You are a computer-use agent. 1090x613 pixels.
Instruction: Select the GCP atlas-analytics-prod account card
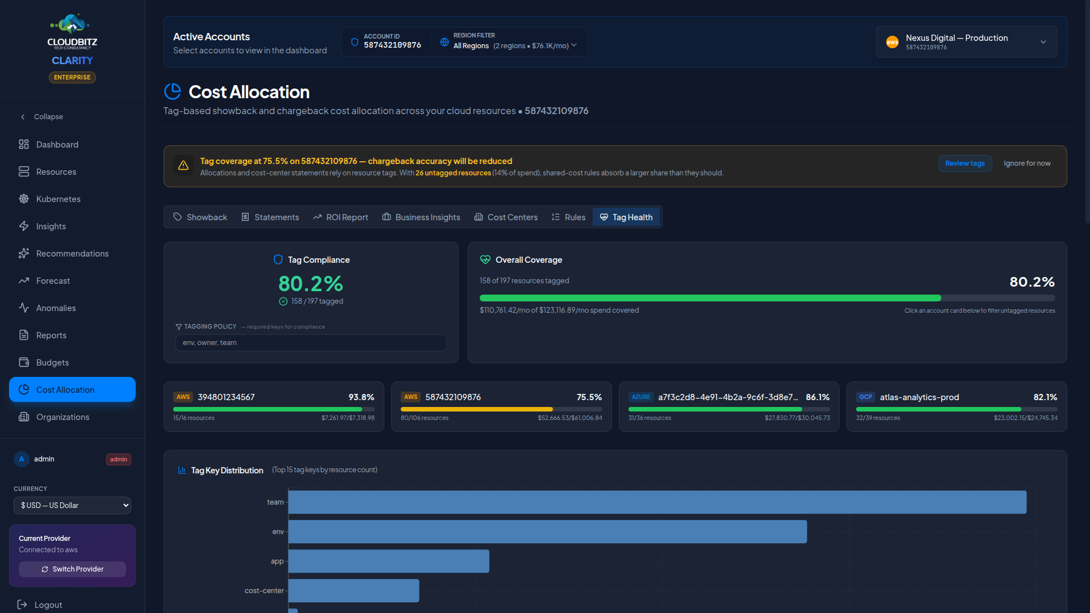(x=957, y=407)
